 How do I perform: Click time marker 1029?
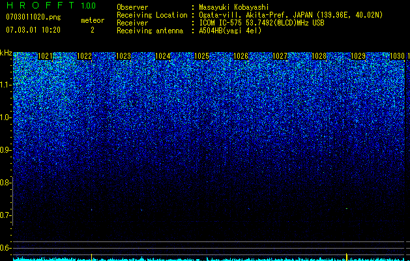point(359,56)
